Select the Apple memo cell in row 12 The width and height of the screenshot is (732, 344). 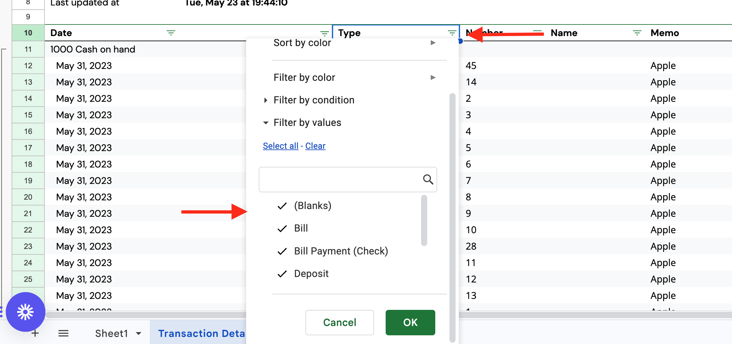(689, 66)
